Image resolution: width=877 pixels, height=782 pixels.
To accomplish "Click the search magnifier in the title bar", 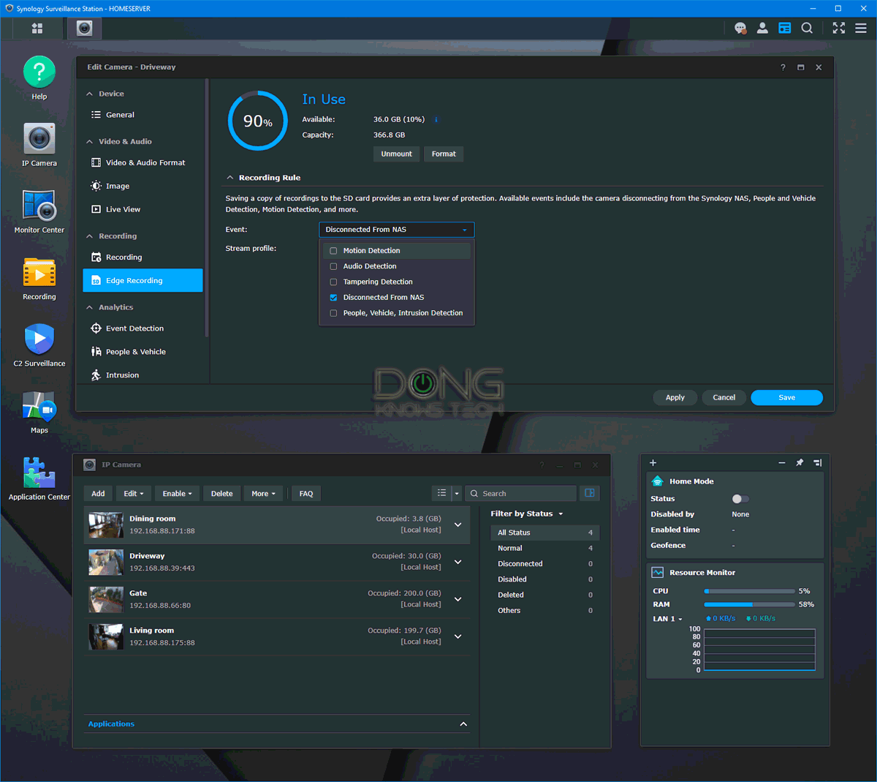I will pos(807,28).
